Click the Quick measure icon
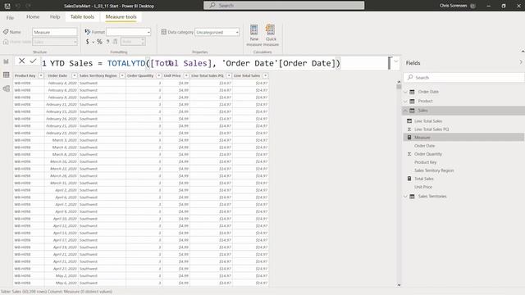 click(x=270, y=30)
